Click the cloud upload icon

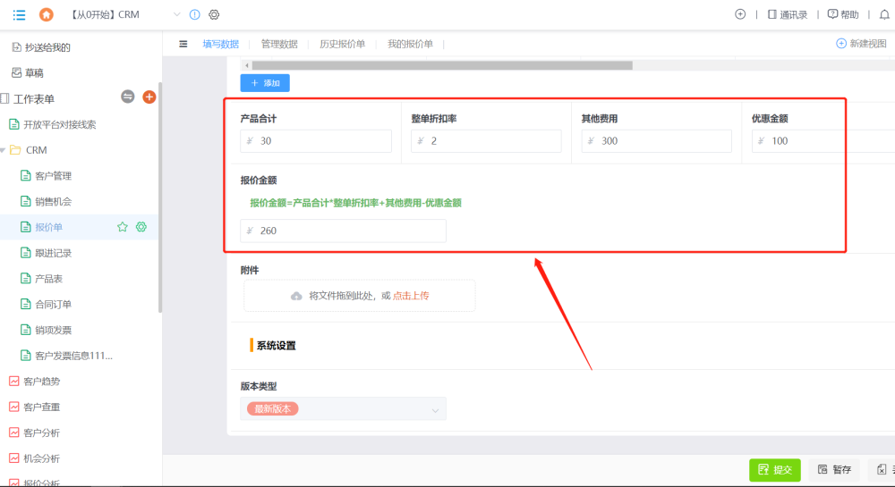click(x=296, y=296)
